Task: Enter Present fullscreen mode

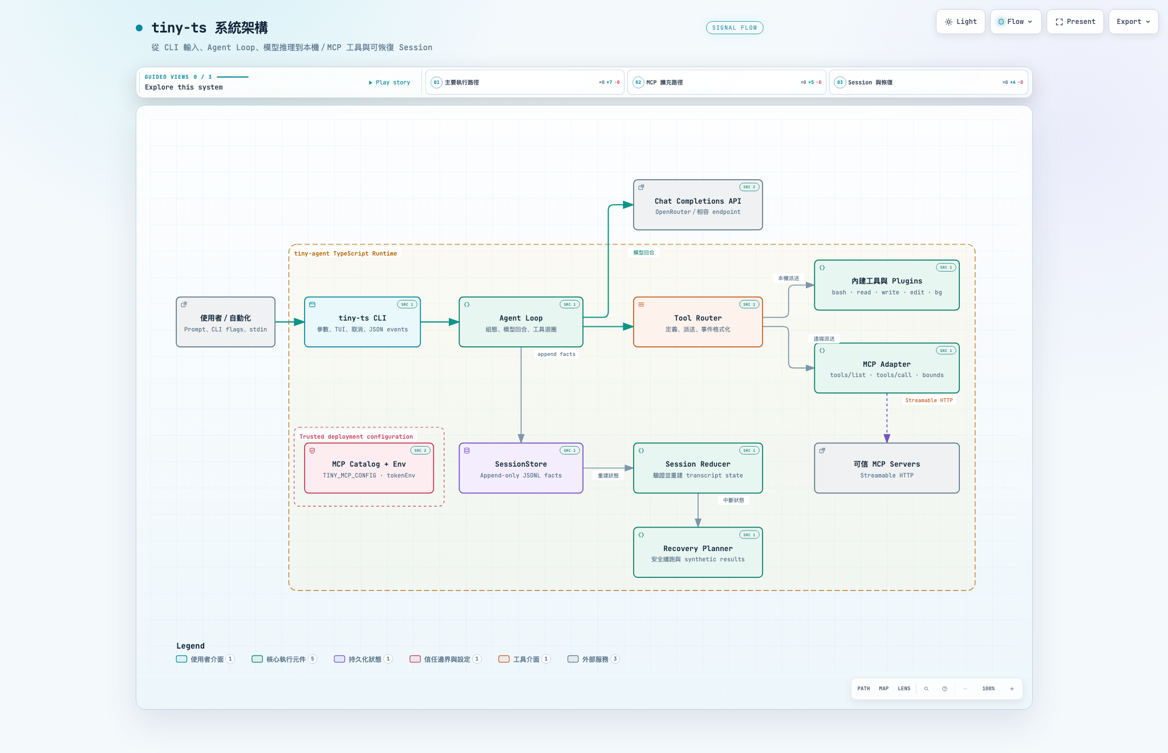Action: (x=1075, y=22)
